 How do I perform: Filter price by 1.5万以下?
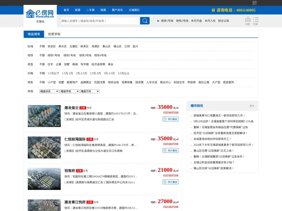[53, 73]
